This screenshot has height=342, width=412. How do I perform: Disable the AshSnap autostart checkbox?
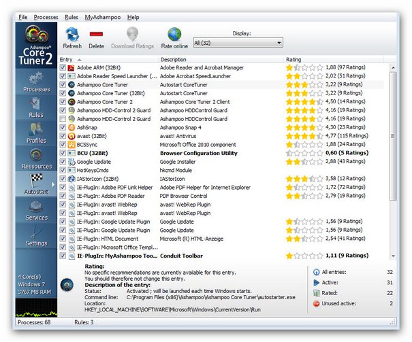(63, 127)
